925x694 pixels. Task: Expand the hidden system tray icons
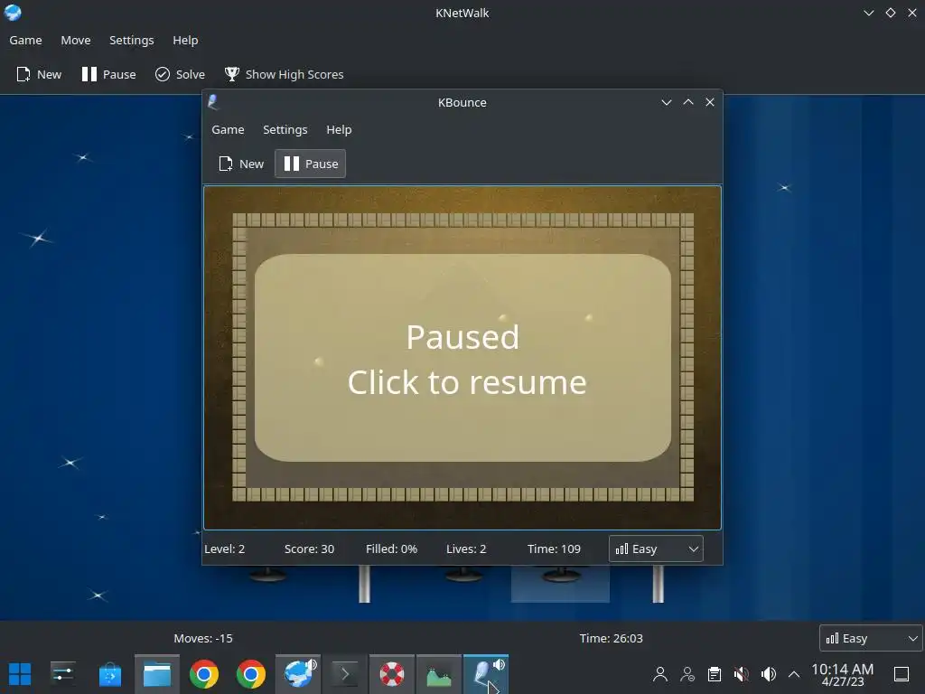point(794,674)
